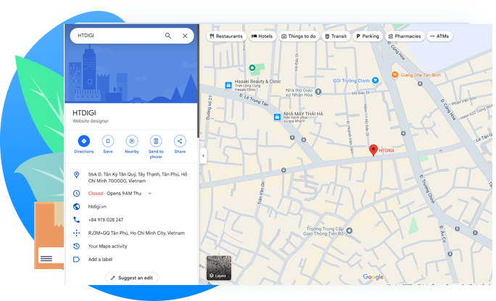496x301 pixels.
Task: Collapse the side panel with arrow
Action: coord(203,155)
